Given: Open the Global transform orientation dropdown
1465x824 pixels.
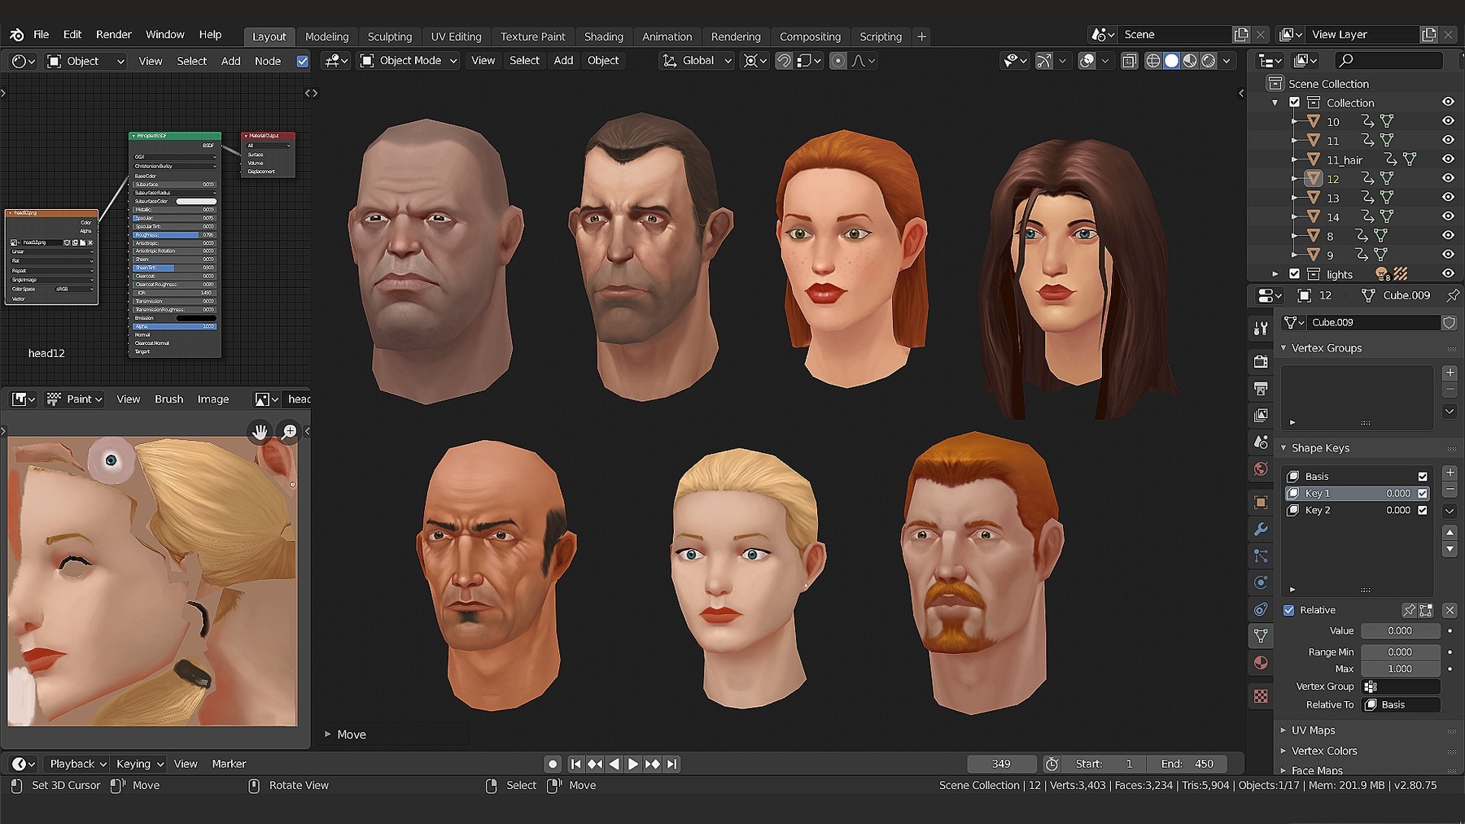Looking at the screenshot, I should point(696,60).
